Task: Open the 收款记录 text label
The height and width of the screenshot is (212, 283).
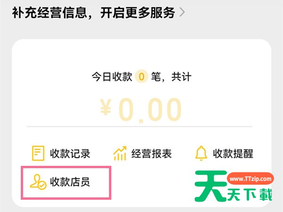Action: (70, 154)
